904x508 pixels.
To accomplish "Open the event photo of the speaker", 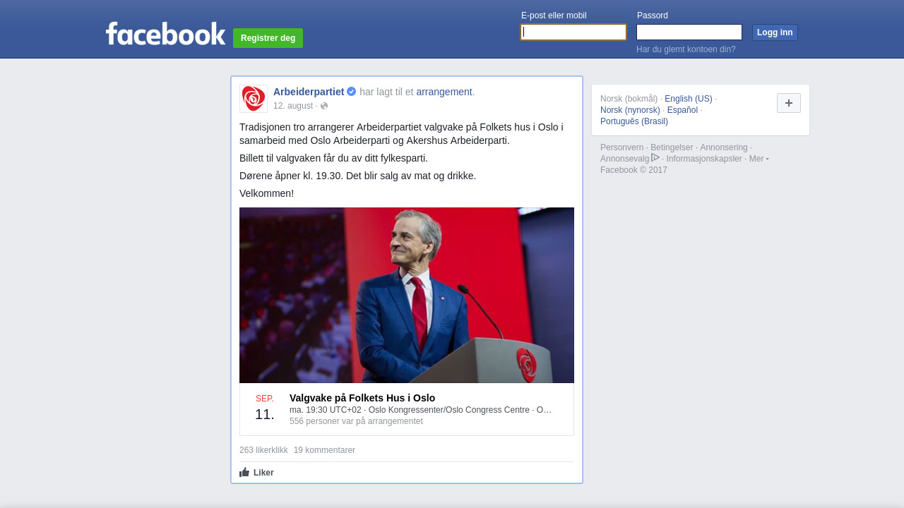I will 407,295.
